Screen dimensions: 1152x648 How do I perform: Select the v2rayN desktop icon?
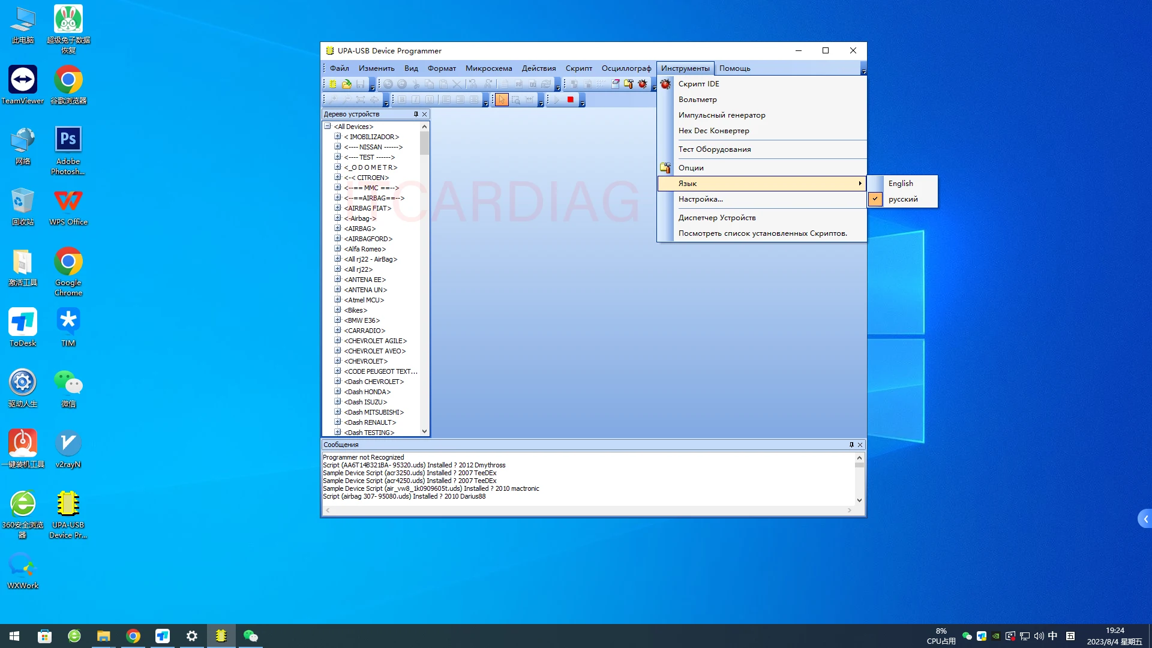[68, 449]
